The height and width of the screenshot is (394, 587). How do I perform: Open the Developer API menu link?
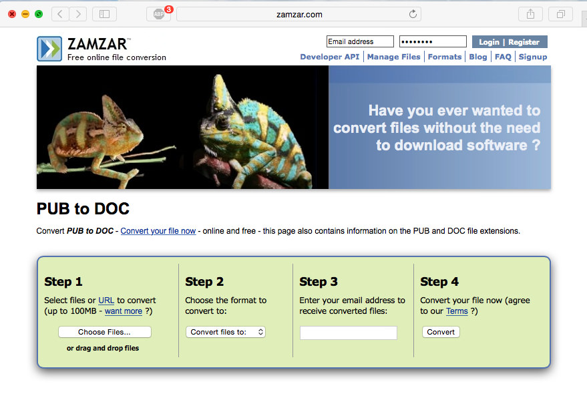click(x=330, y=57)
